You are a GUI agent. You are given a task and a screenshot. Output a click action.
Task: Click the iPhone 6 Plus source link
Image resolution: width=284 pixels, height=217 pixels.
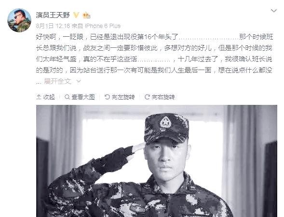(x=103, y=26)
